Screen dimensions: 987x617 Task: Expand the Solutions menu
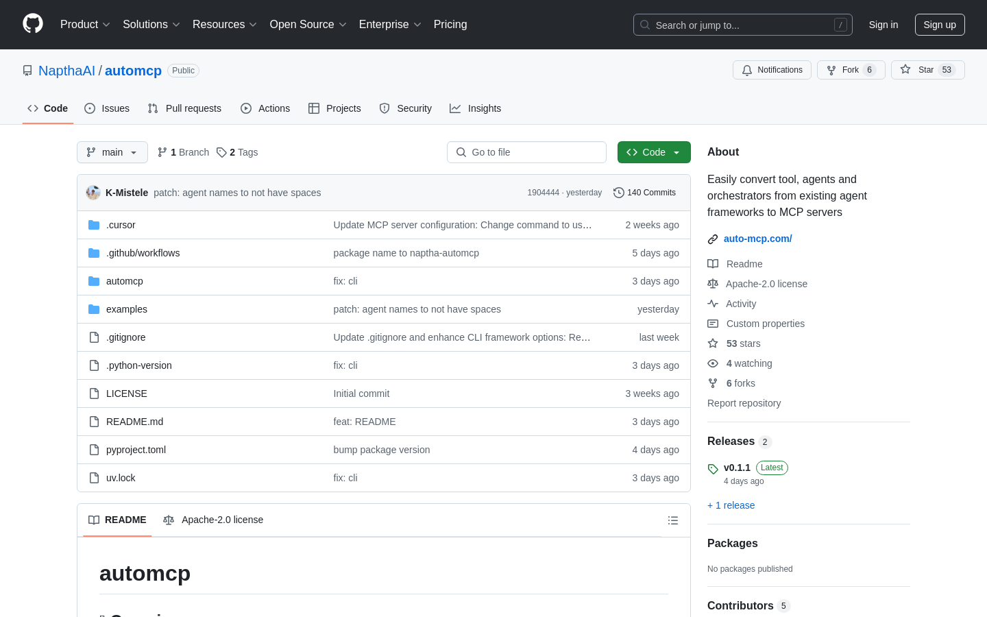tap(151, 25)
